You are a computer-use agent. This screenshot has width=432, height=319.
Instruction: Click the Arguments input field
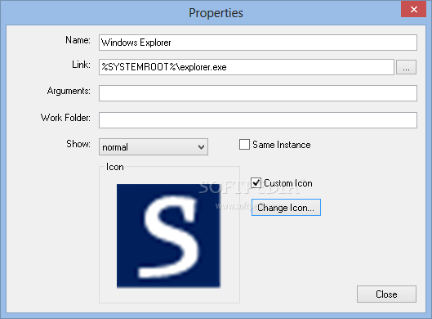pos(258,93)
